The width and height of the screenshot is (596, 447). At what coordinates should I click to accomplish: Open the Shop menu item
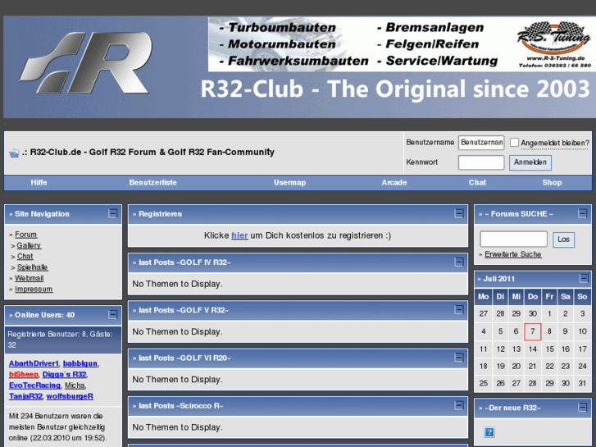(552, 183)
